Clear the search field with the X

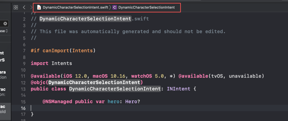[5, 23]
